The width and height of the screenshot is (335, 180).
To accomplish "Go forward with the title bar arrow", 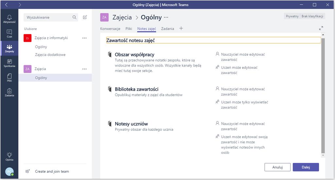I will [x=20, y=5].
